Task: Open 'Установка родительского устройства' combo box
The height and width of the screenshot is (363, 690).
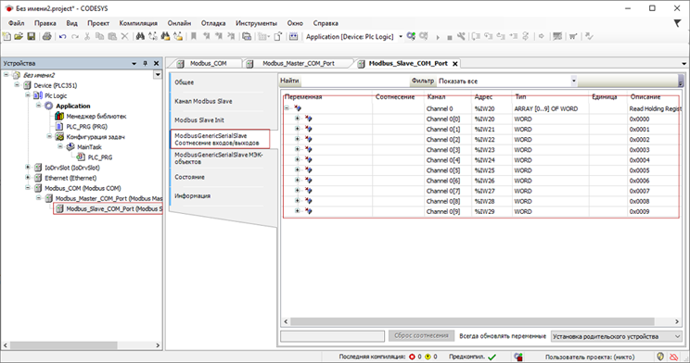Action: pos(617,336)
